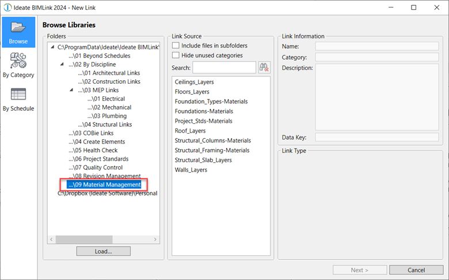Click the Name field in Link Information
Image resolution: width=449 pixels, height=280 pixels.
pyautogui.click(x=377, y=46)
